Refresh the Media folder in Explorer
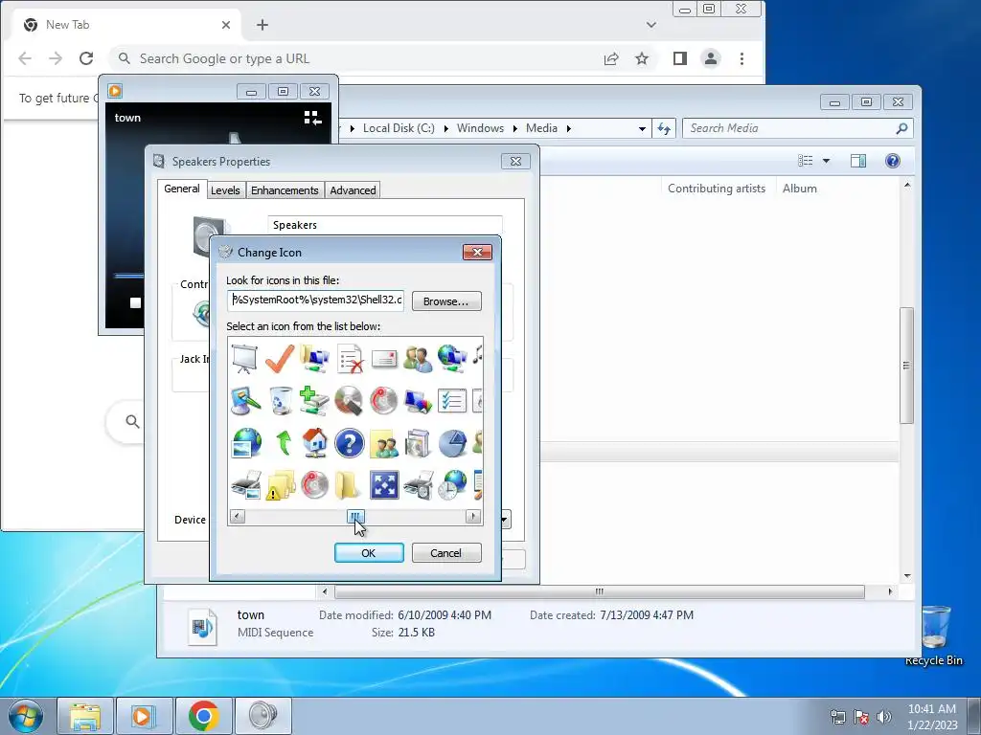The image size is (981, 735). (664, 129)
